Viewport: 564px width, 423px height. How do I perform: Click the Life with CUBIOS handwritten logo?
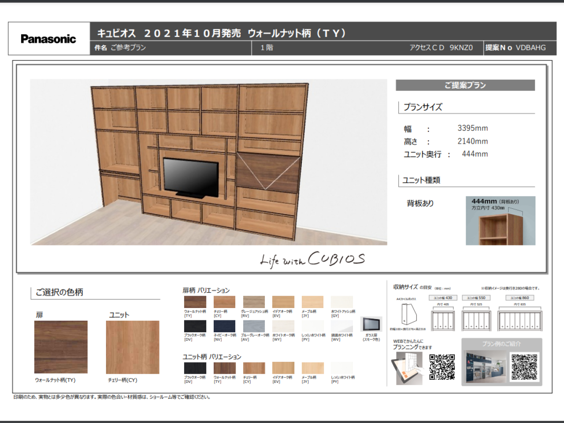[x=312, y=259]
